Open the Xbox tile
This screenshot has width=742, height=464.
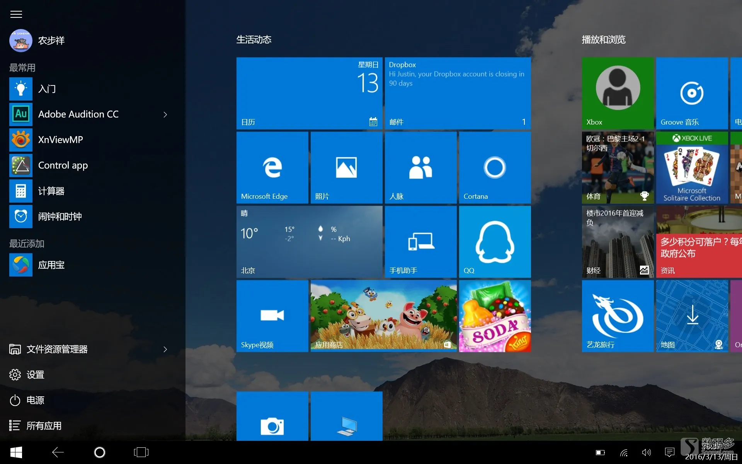[x=618, y=93]
